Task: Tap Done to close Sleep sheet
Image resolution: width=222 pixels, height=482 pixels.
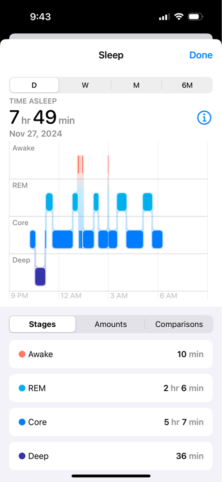Action: (201, 55)
